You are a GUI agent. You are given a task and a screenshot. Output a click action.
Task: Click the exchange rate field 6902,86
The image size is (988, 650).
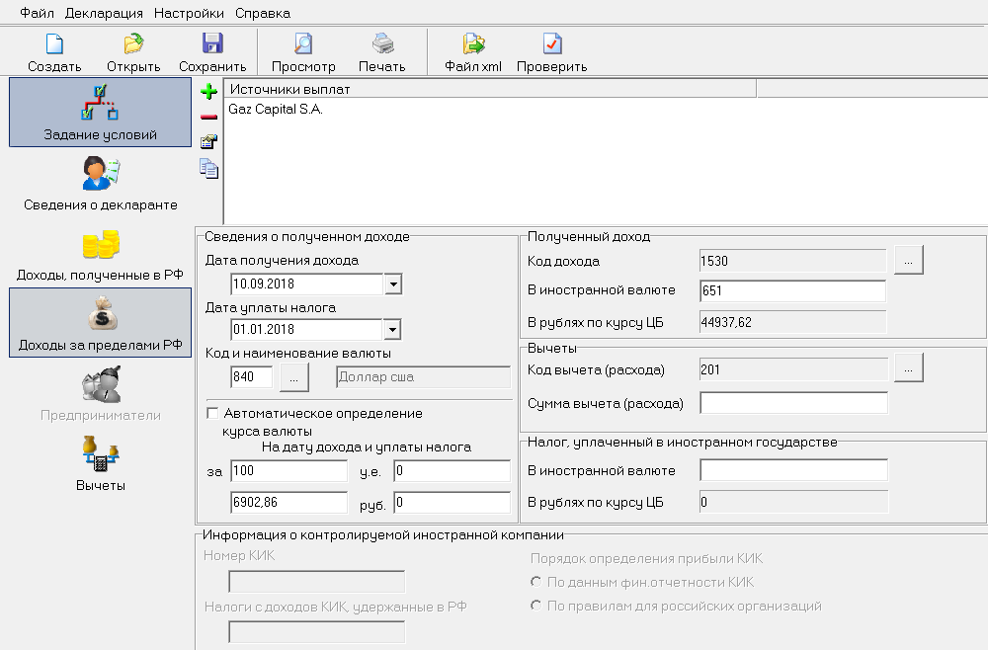tap(289, 502)
